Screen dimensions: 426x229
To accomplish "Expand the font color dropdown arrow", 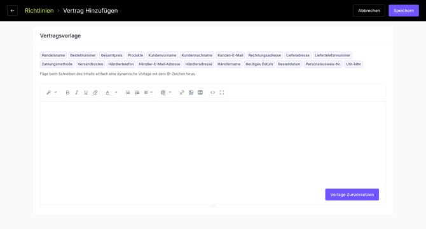I will point(116,93).
